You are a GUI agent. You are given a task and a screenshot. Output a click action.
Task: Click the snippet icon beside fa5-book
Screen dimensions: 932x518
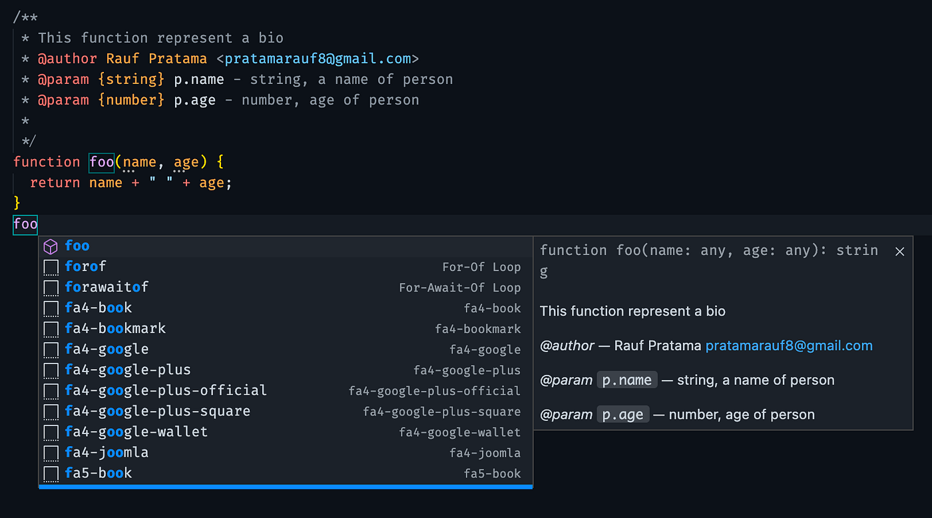[51, 473]
